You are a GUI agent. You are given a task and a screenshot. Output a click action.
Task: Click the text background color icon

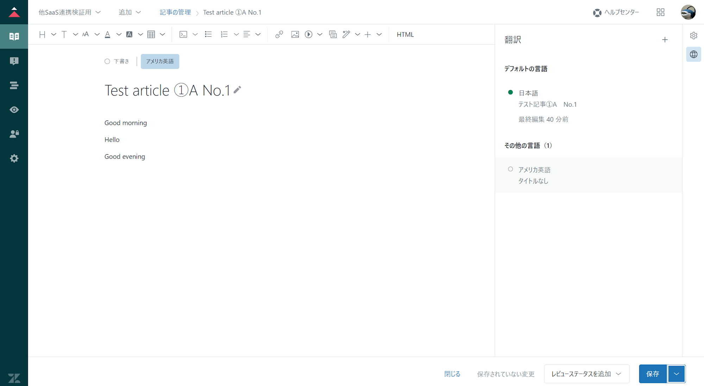[x=129, y=34]
